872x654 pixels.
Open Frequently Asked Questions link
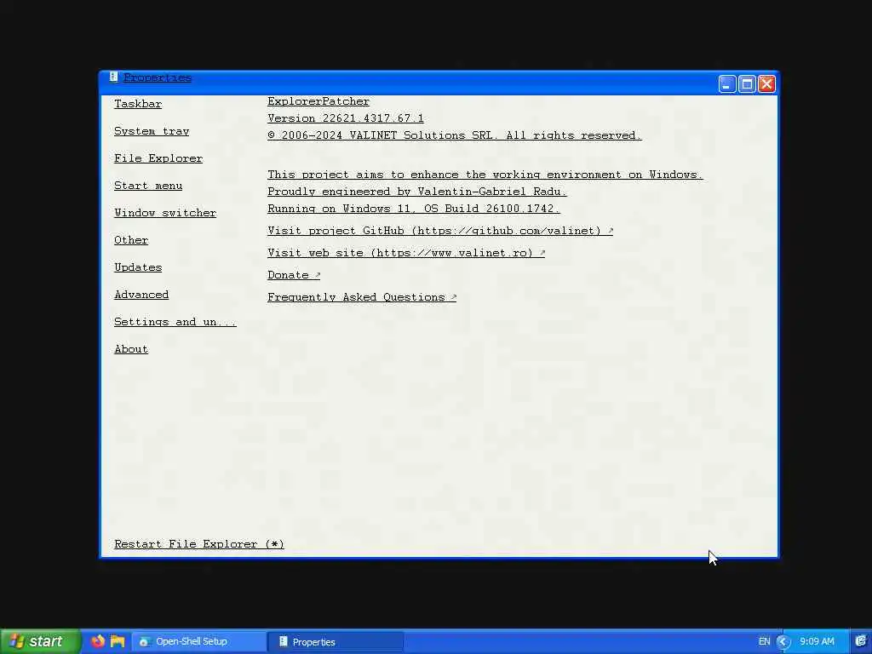pyautogui.click(x=362, y=297)
